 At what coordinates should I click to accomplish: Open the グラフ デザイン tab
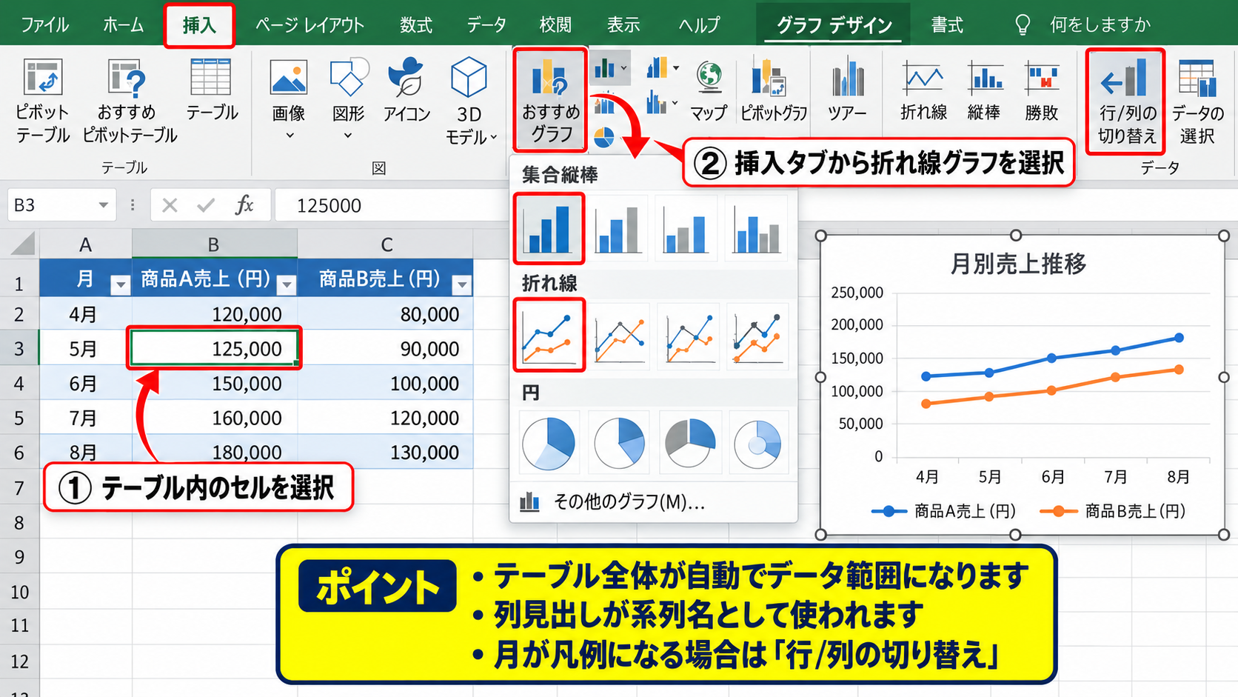click(x=834, y=25)
